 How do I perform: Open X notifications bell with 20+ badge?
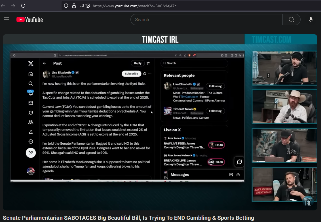(31, 93)
